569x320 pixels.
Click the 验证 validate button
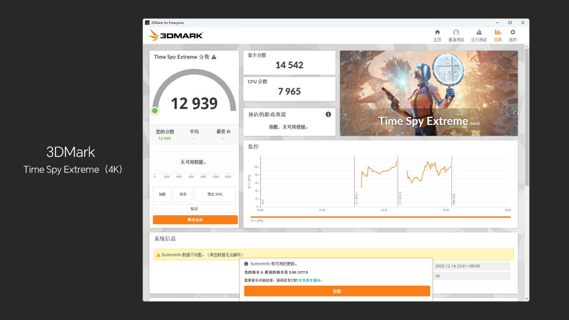(194, 209)
